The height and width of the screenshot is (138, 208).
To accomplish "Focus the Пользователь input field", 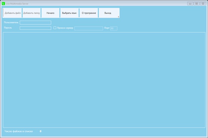I will tap(35, 23).
